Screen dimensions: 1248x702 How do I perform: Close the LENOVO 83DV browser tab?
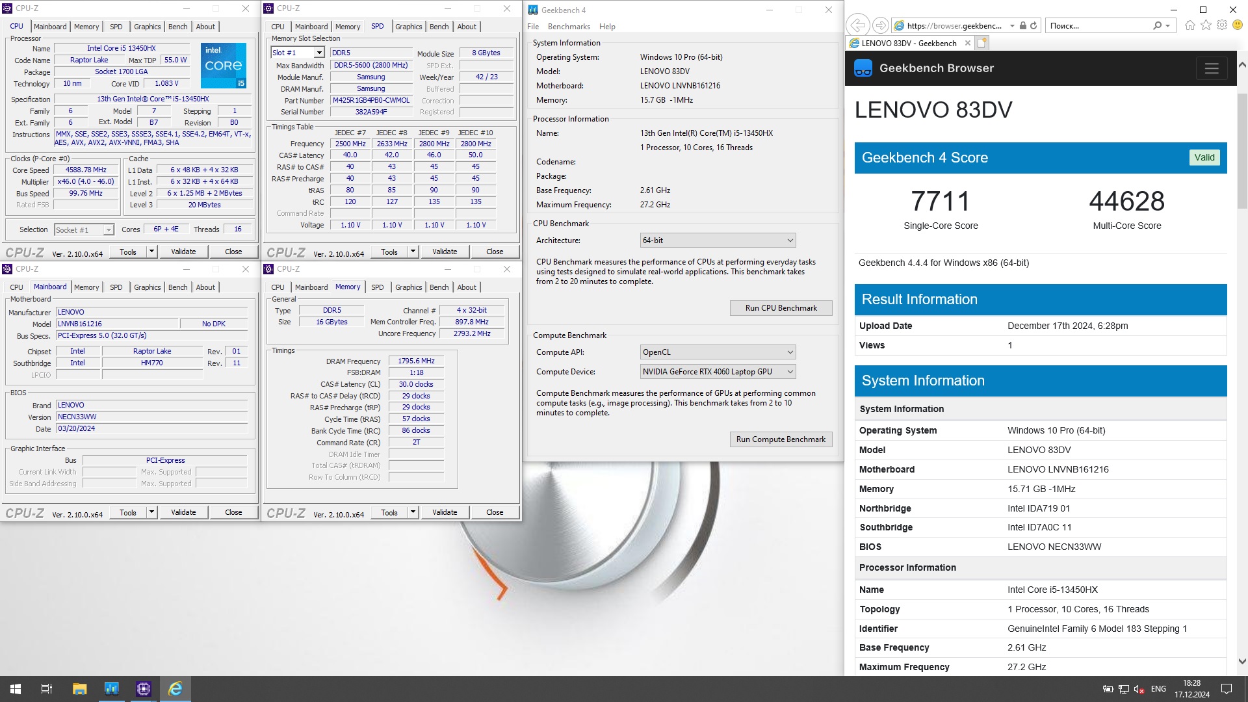click(967, 43)
